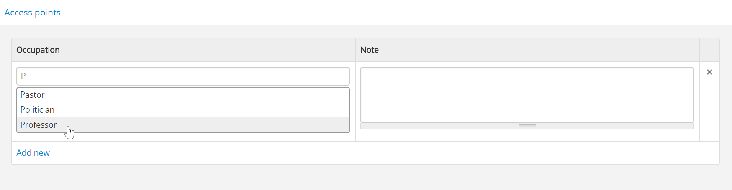732x190 pixels.
Task: Choose Politician in the occupation suggestions
Action: pos(38,110)
